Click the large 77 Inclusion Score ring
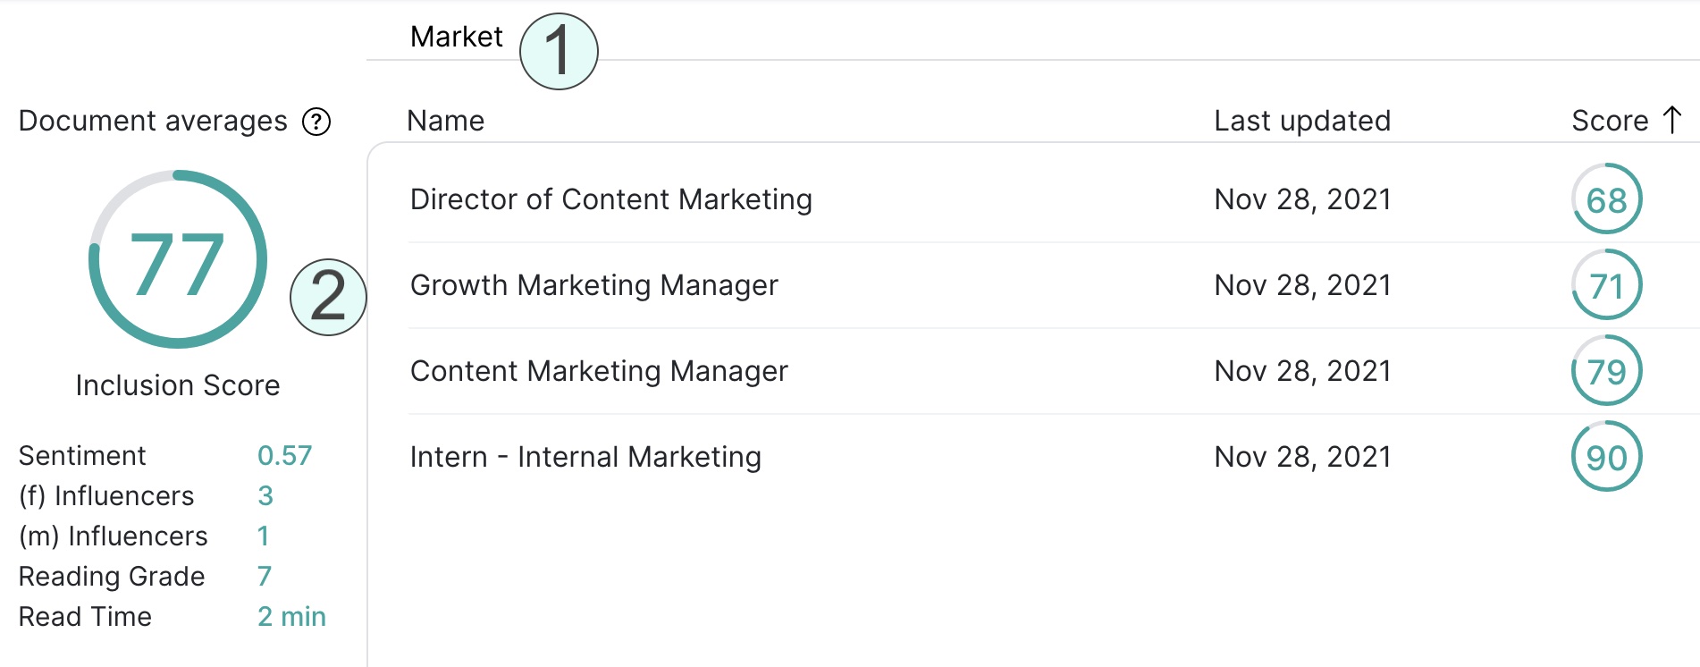Viewport: 1700px width, 667px height. 178,259
